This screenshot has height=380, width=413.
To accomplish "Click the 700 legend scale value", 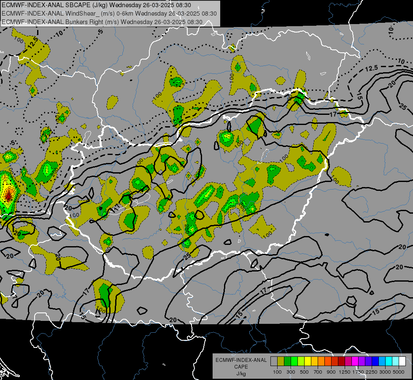I will coord(318,372).
